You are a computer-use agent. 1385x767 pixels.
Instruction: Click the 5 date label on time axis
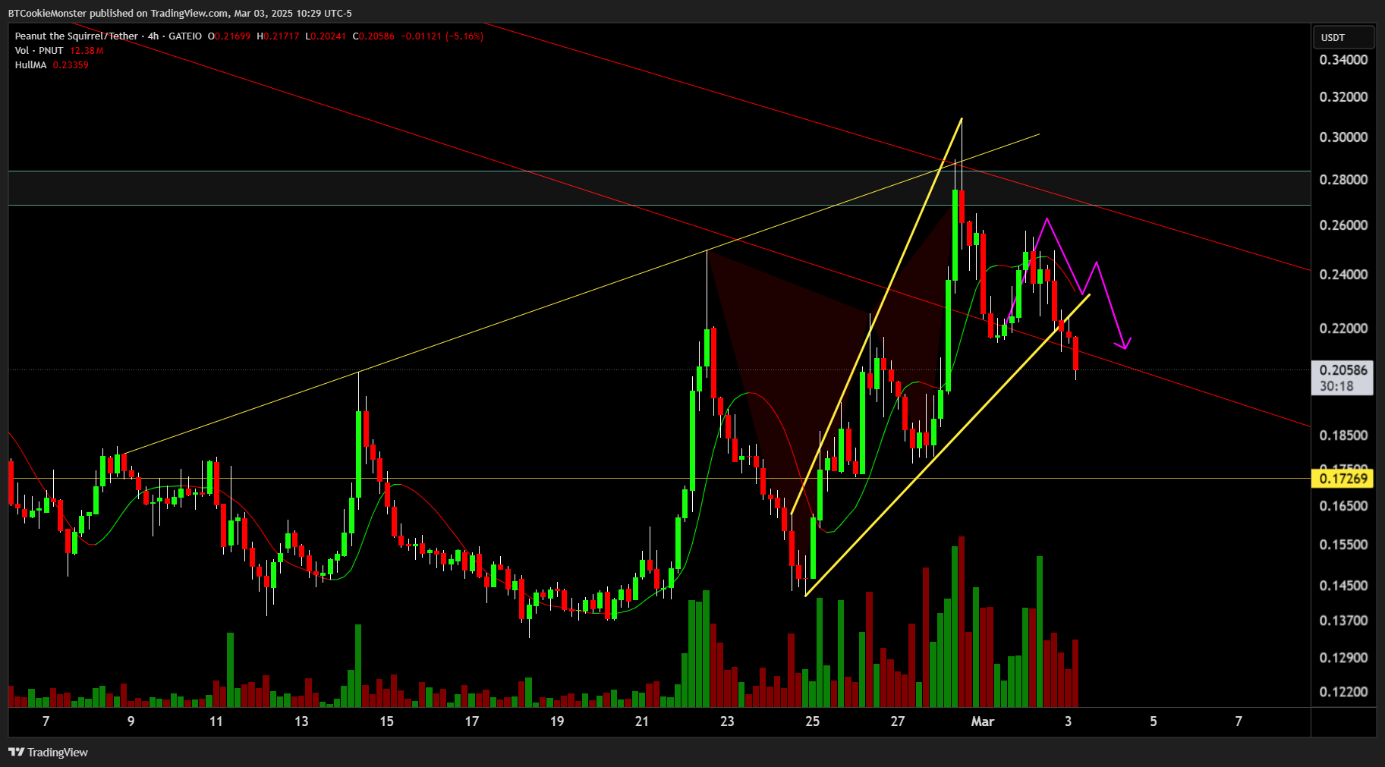(x=1153, y=721)
